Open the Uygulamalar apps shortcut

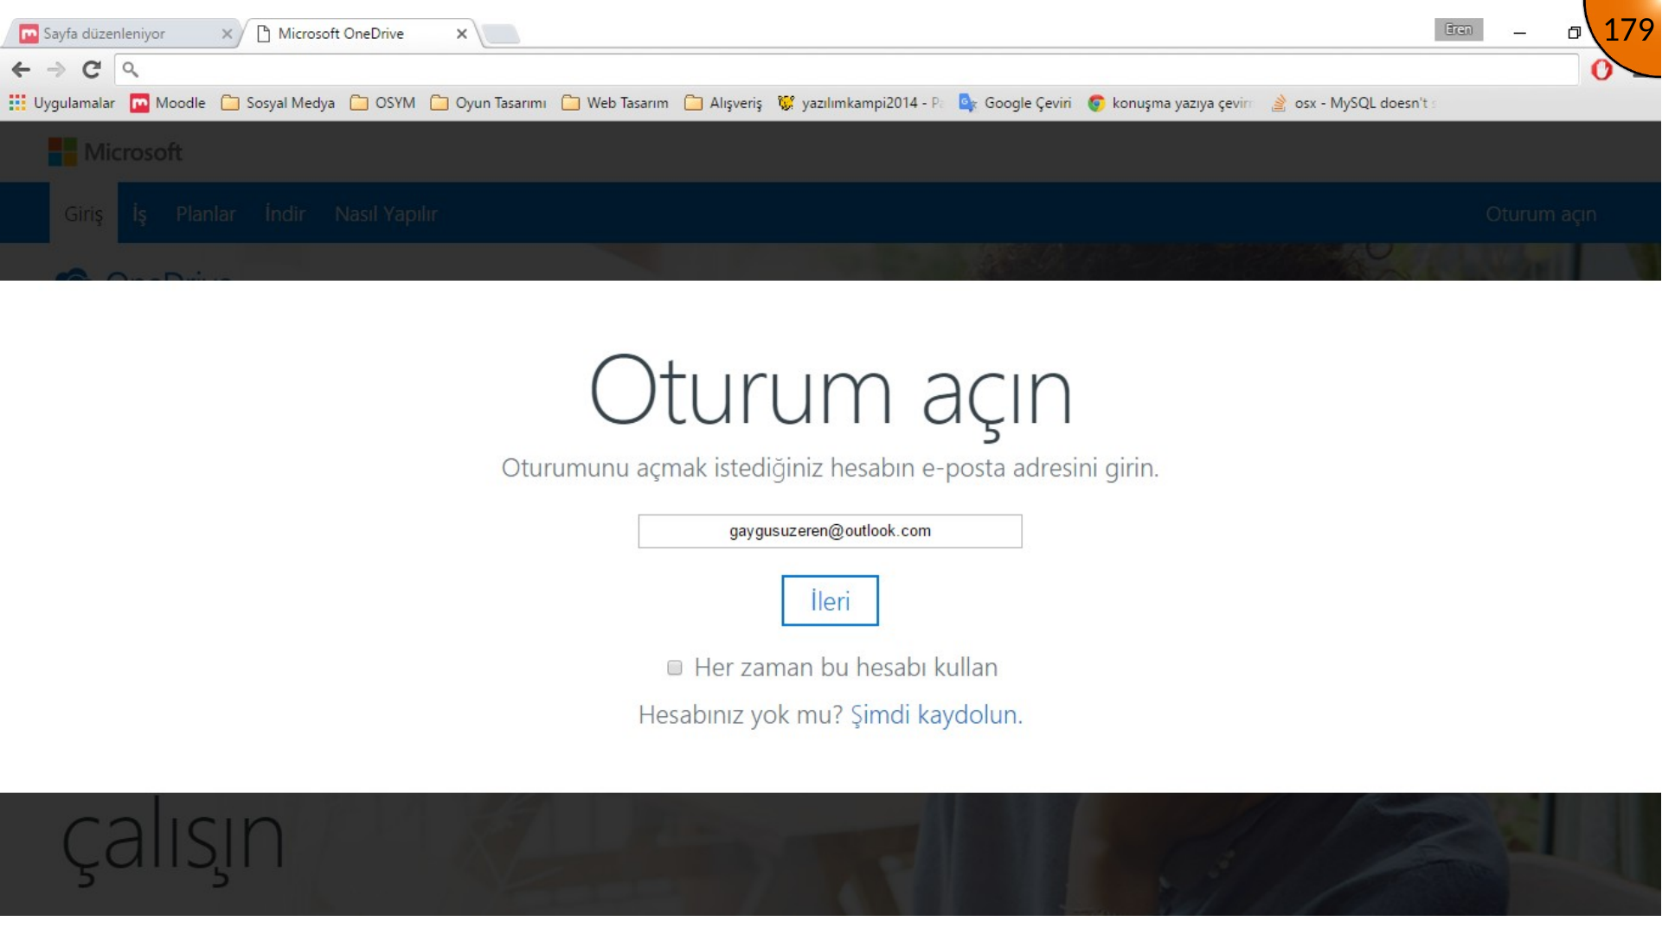pyautogui.click(x=61, y=103)
